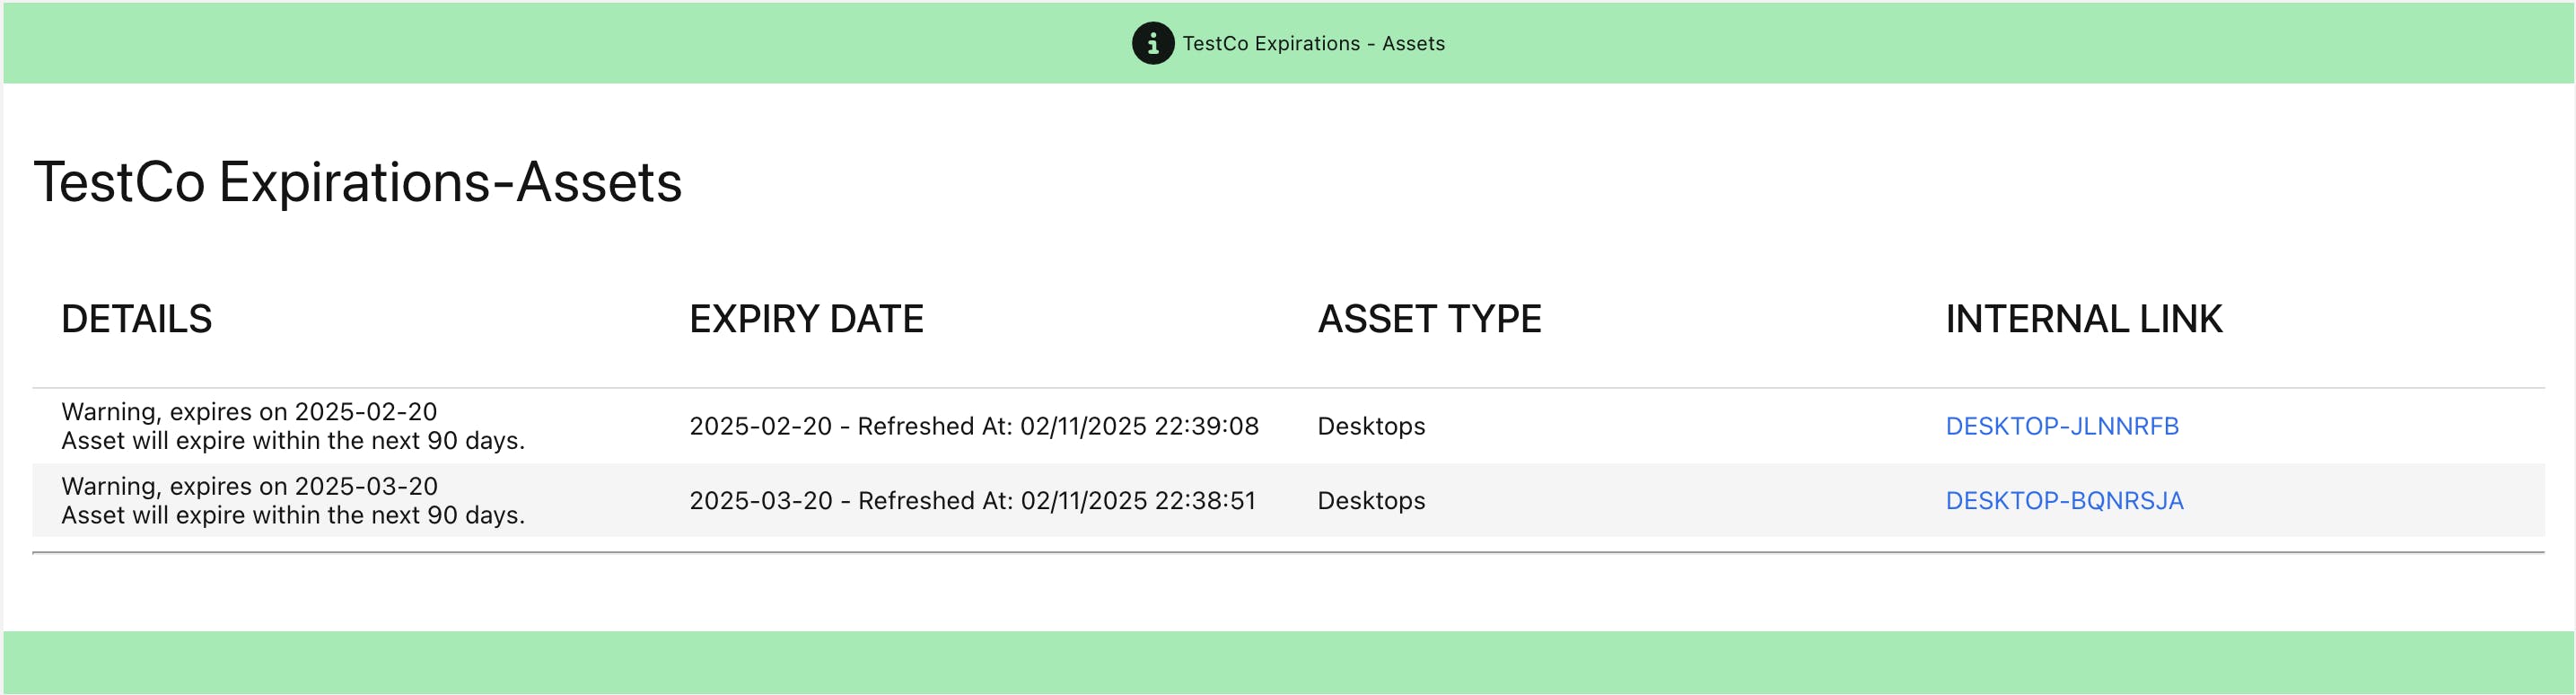Click the INTERNAL LINK column header
2576x695 pixels.
click(2083, 319)
